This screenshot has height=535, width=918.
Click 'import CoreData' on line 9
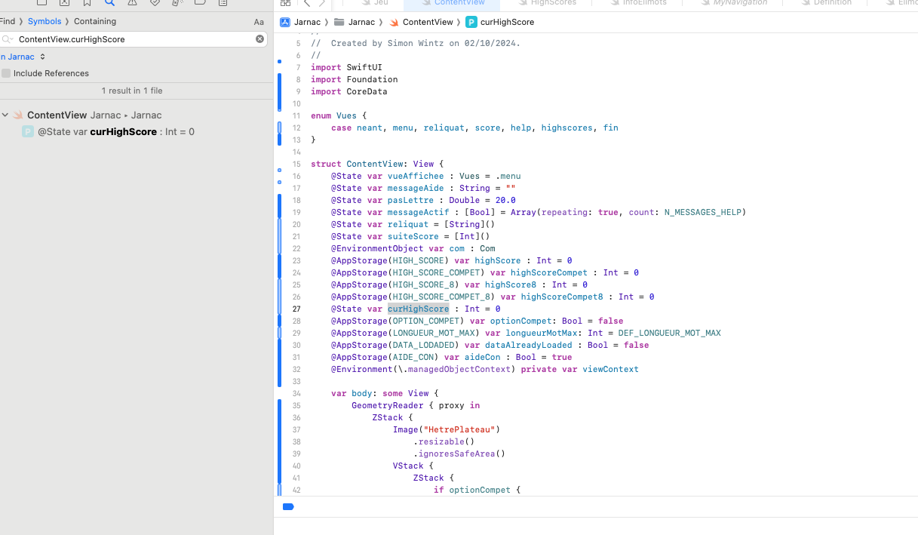click(348, 91)
